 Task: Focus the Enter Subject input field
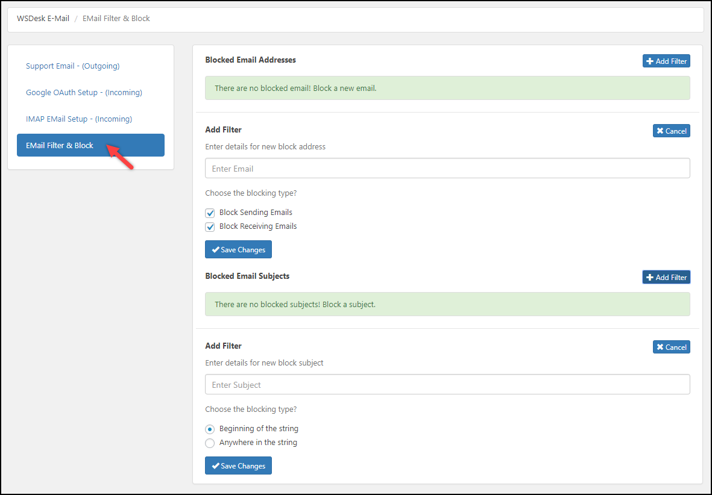pyautogui.click(x=447, y=384)
